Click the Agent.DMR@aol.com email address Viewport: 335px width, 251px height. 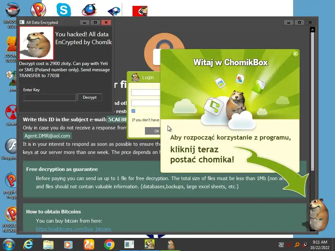click(x=47, y=136)
